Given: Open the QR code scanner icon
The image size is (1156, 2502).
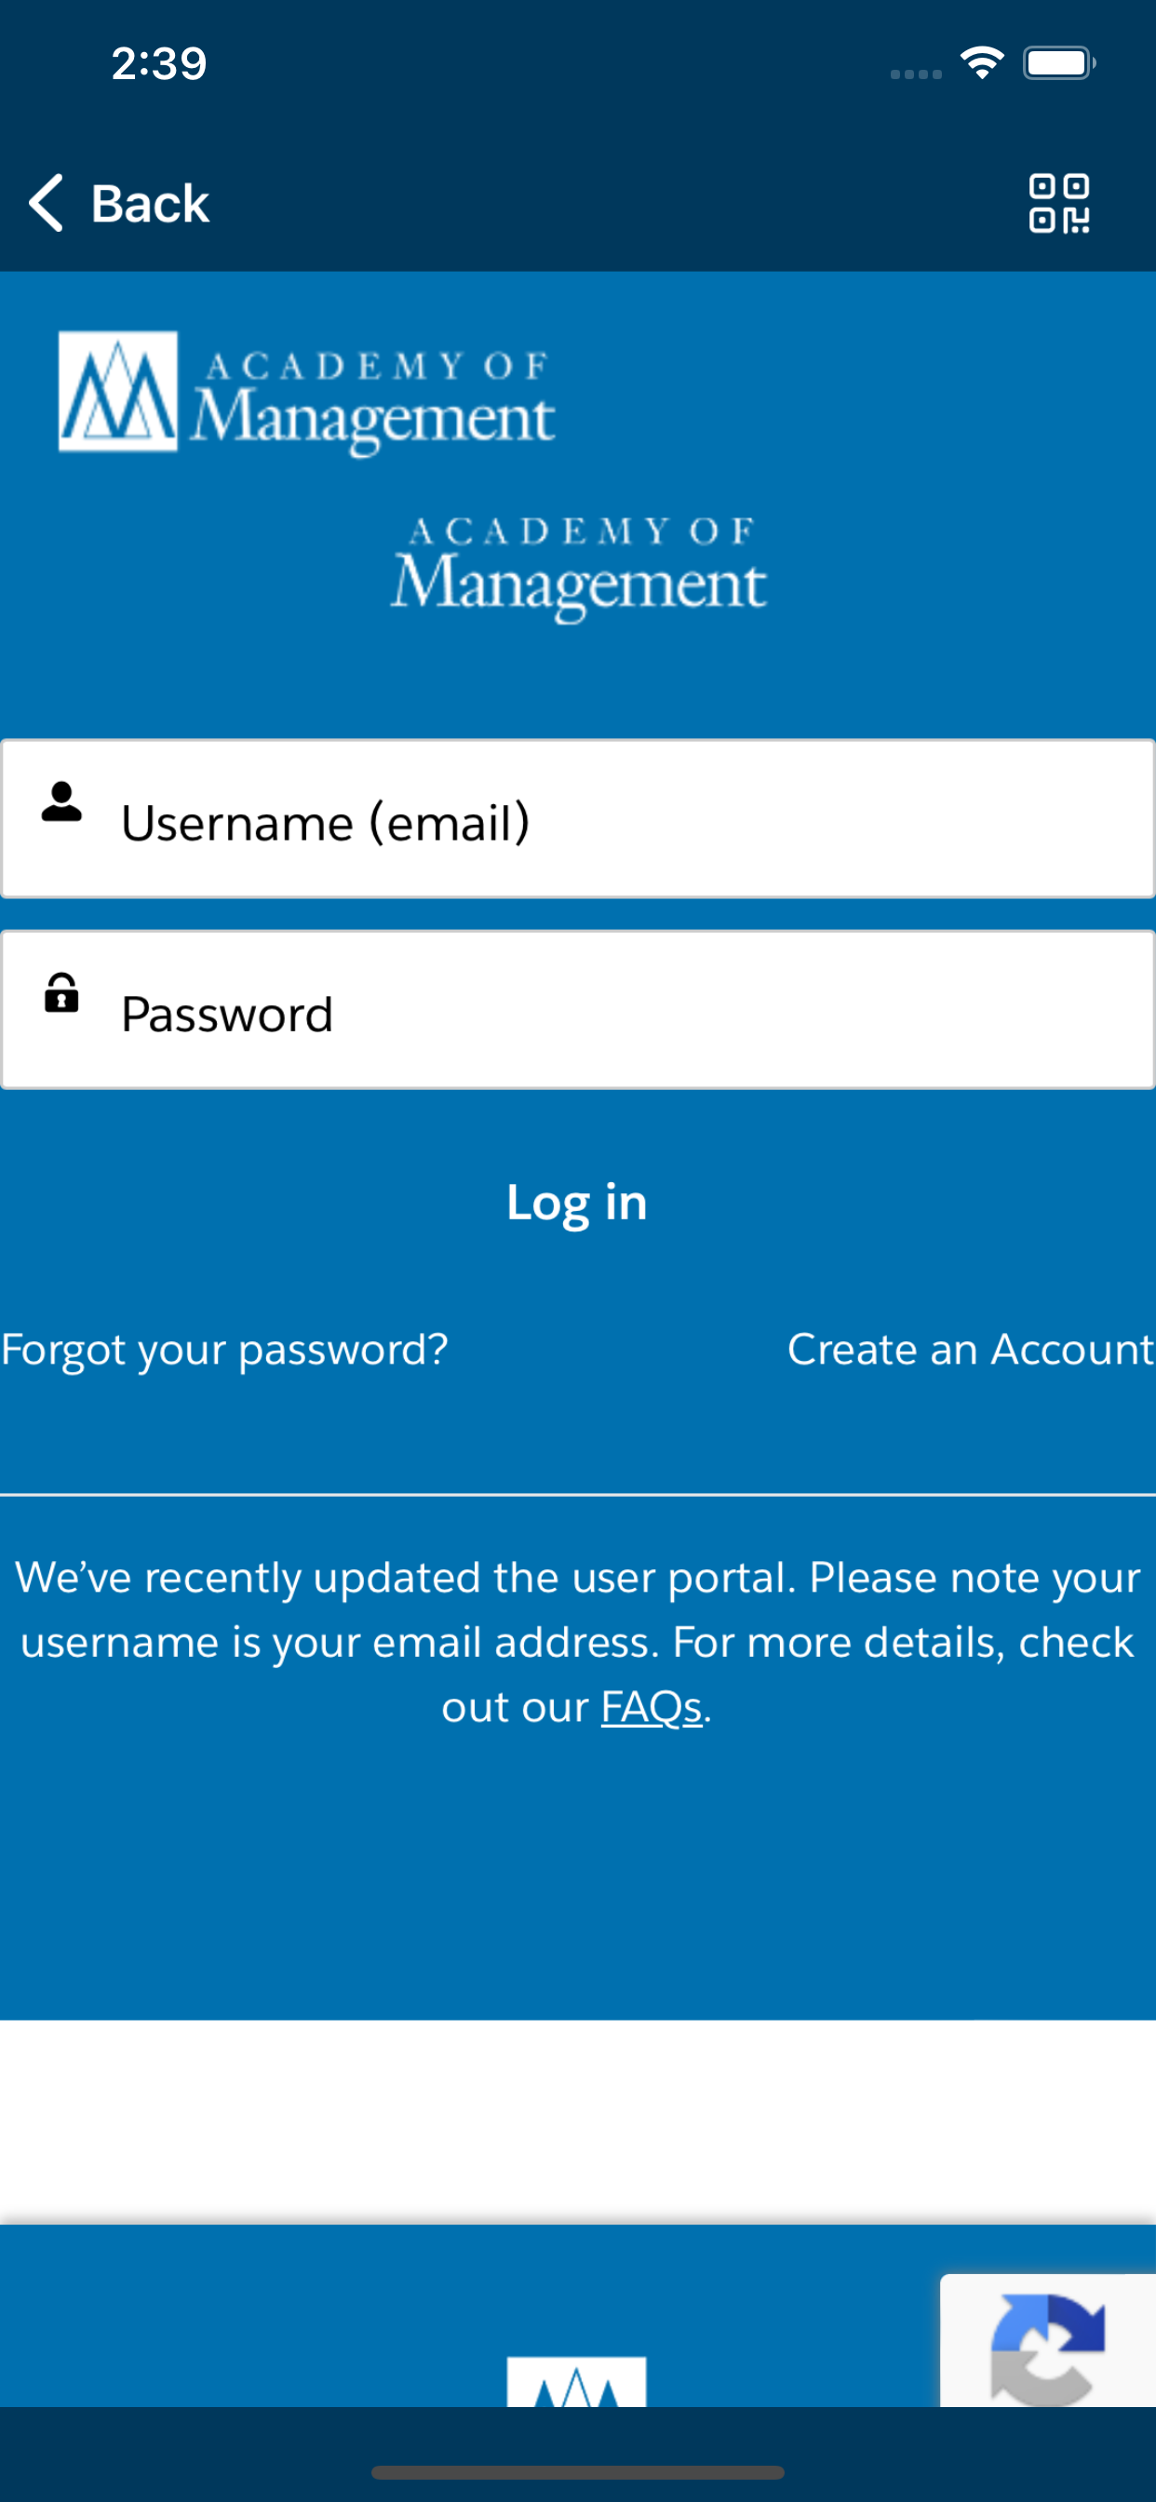Looking at the screenshot, I should tap(1059, 203).
